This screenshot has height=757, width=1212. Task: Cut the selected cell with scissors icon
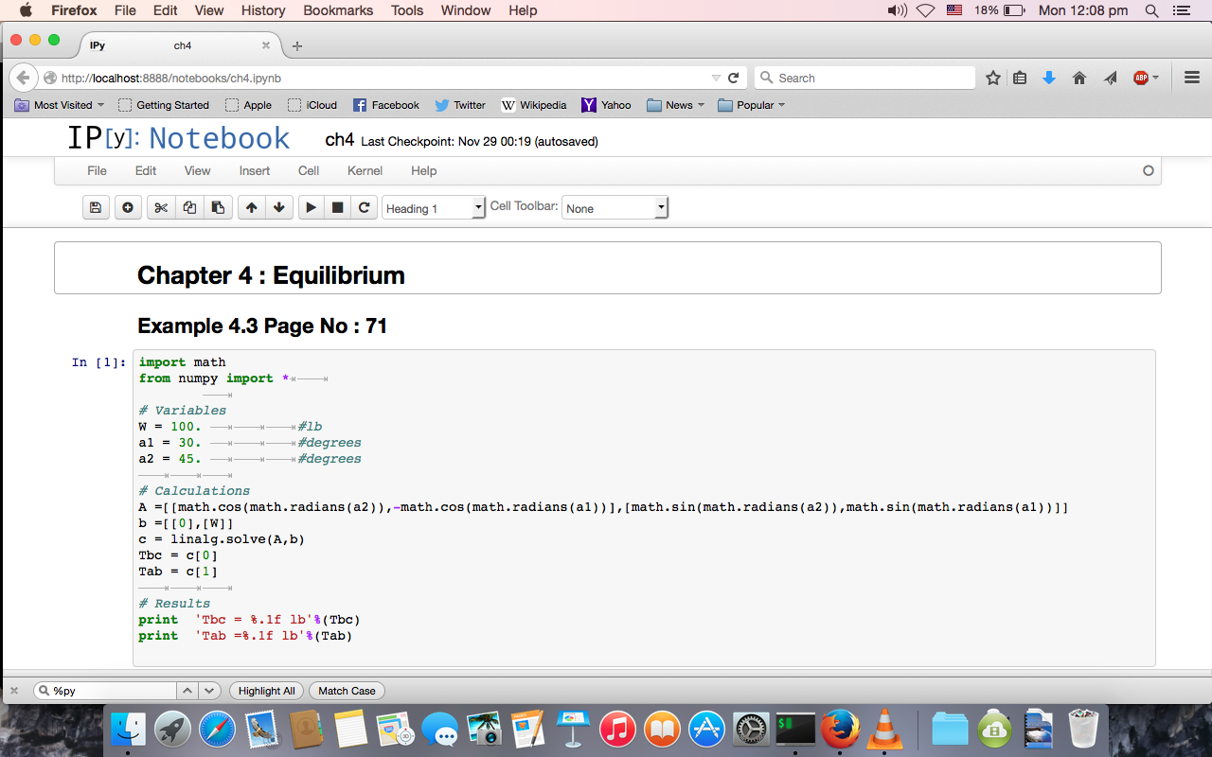tap(161, 208)
